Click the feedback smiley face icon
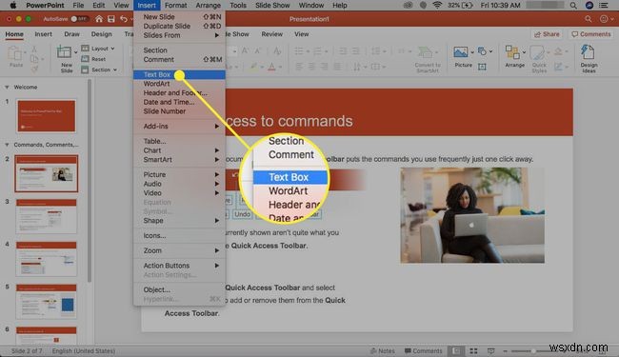The image size is (619, 357). (x=604, y=18)
